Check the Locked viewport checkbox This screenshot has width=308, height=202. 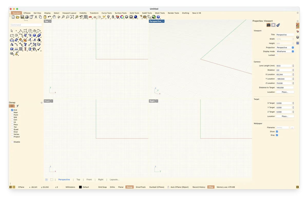(277, 55)
